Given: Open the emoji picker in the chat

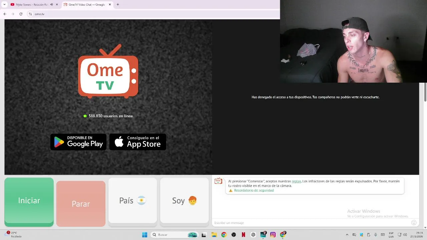Looking at the screenshot, I should pos(414,223).
